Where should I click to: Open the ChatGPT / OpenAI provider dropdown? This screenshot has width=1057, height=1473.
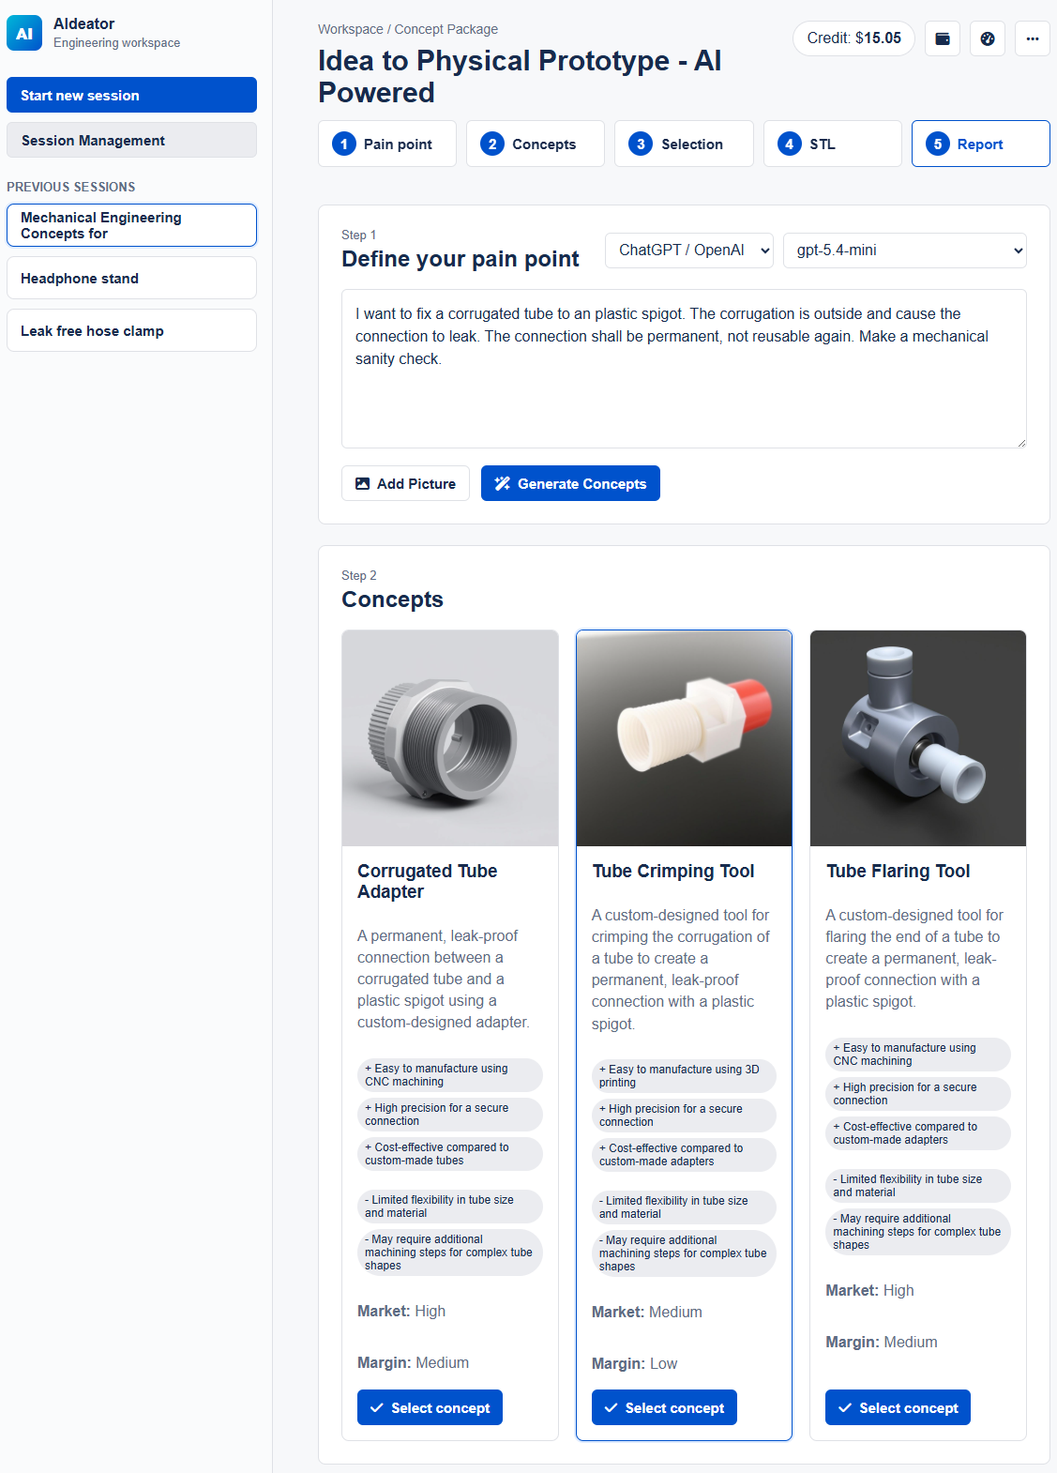[689, 251]
